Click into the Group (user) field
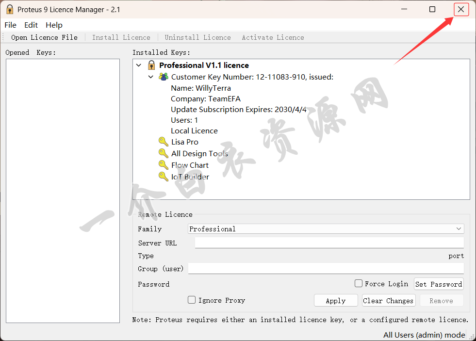The image size is (476, 341). pyautogui.click(x=326, y=269)
